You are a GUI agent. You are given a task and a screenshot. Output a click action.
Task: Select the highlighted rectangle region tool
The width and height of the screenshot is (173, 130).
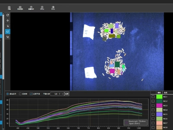pos(7,31)
